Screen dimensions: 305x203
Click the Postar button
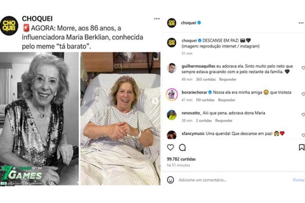pyautogui.click(x=298, y=180)
